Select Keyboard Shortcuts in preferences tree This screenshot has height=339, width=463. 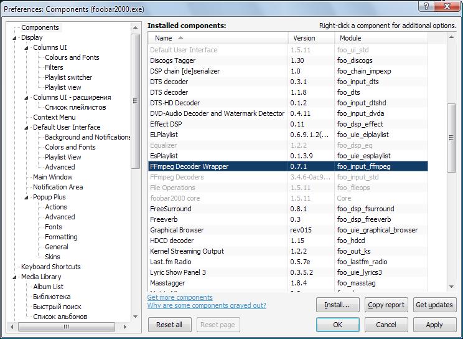tap(50, 267)
